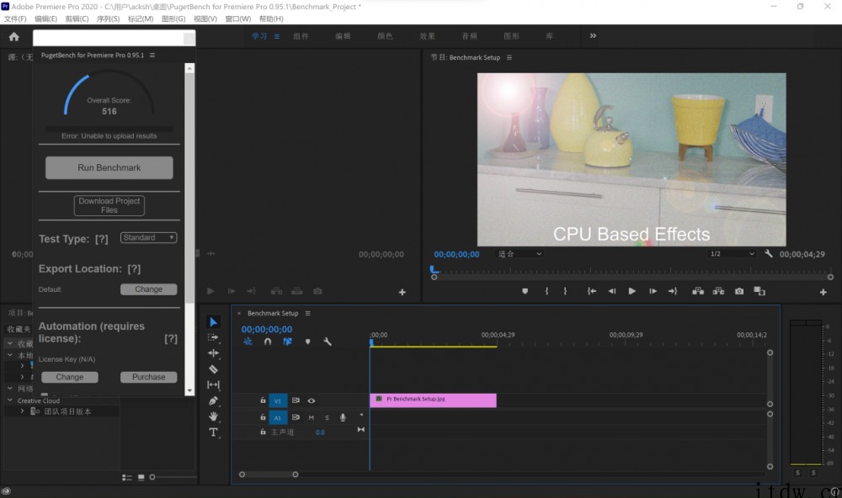Step back one frame in Program Monitor
This screenshot has width=842, height=498.
611,291
